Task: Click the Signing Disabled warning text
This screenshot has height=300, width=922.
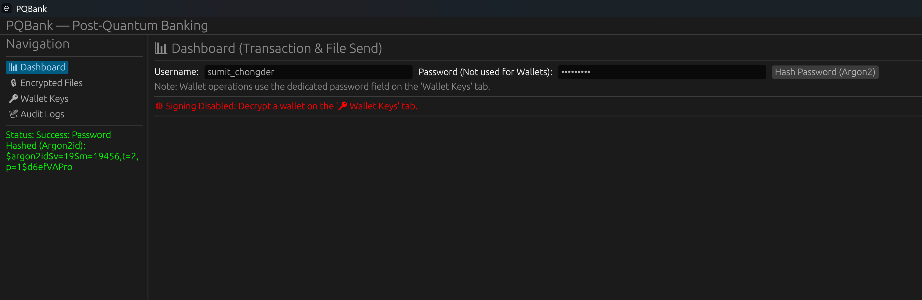Action: [291, 106]
